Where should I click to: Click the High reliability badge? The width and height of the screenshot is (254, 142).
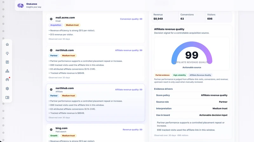[179, 75]
